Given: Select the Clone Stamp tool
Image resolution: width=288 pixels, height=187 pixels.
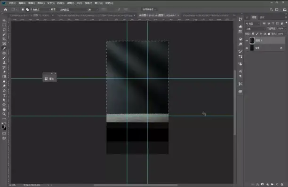Looking at the screenshot, I should [4, 62].
